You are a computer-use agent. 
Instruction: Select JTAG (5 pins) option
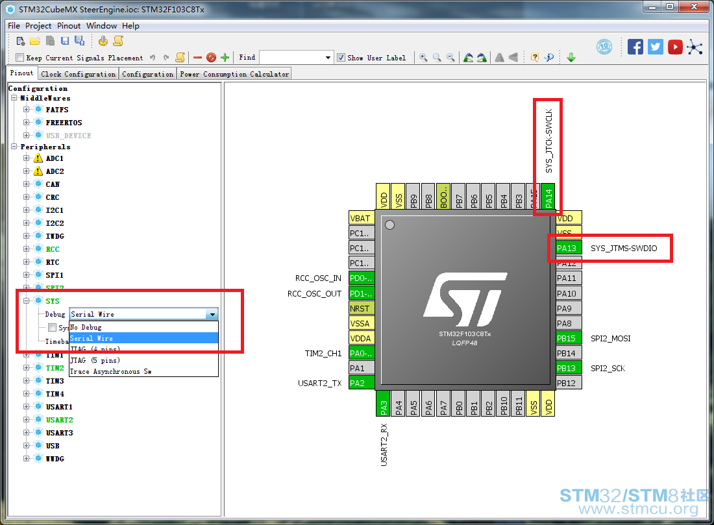pyautogui.click(x=143, y=360)
